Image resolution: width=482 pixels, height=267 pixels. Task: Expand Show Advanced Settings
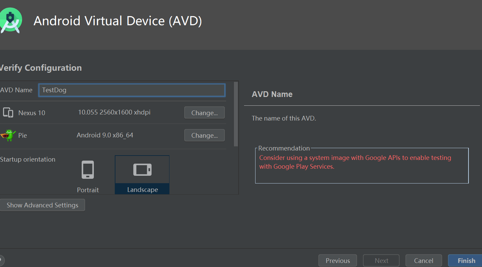(43, 205)
